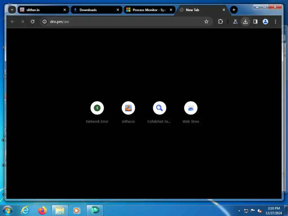
Task: Open Windows Media Player from taskbar
Action: coord(77,210)
